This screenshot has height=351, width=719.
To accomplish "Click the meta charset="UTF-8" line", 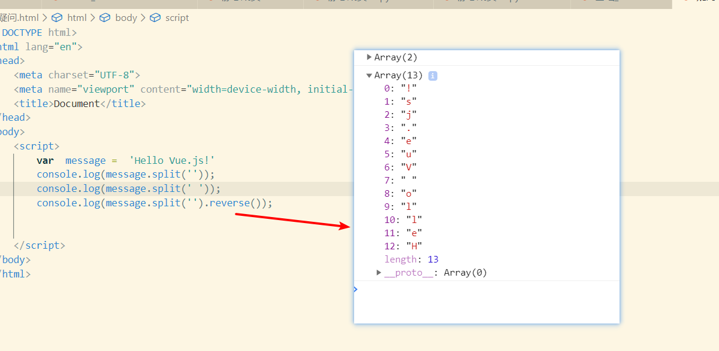I will (x=77, y=75).
